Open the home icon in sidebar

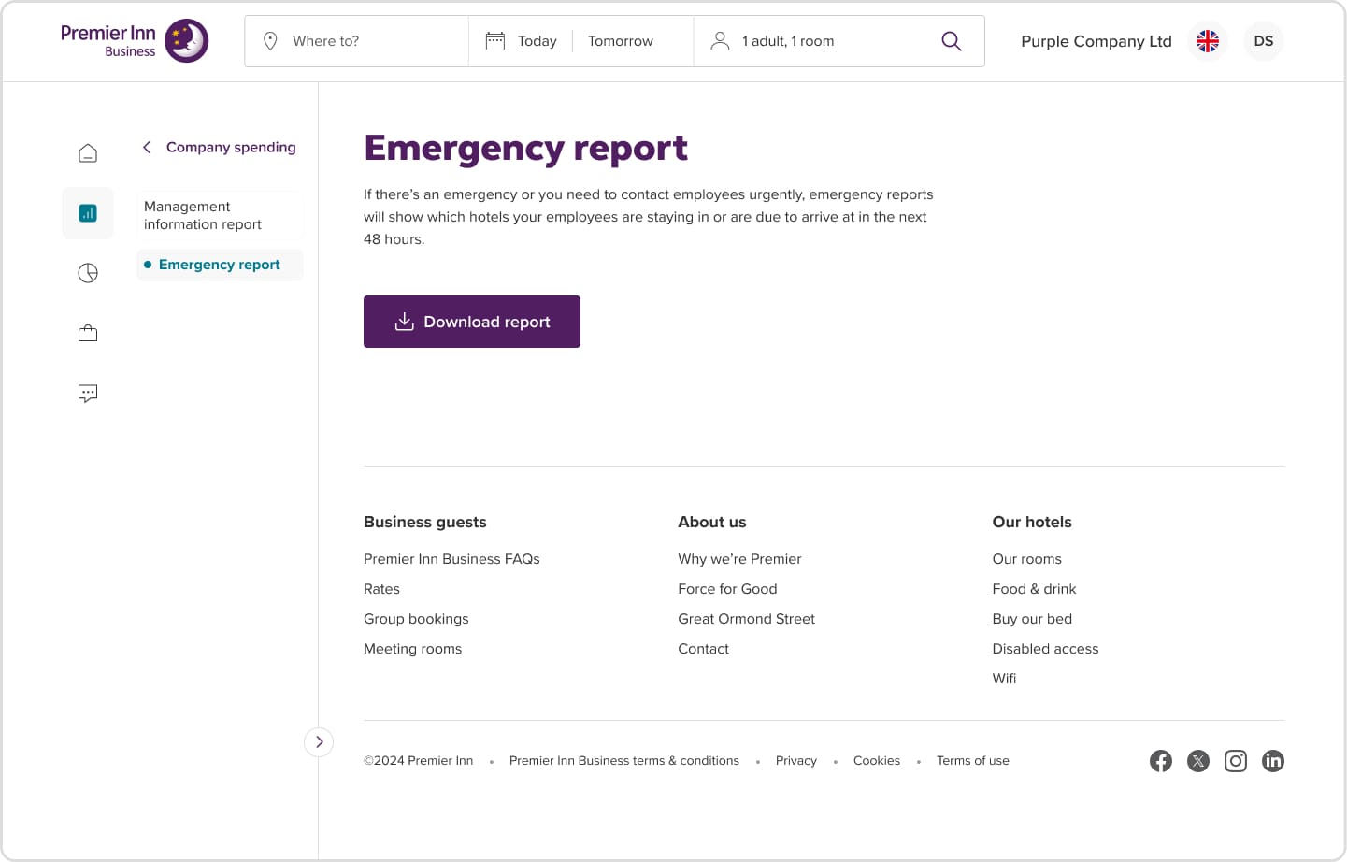coord(88,153)
